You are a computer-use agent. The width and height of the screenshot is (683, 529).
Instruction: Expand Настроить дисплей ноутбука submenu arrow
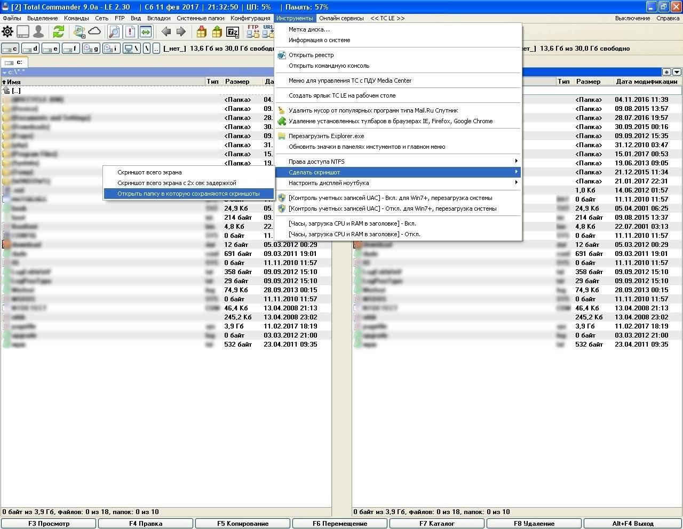click(516, 182)
